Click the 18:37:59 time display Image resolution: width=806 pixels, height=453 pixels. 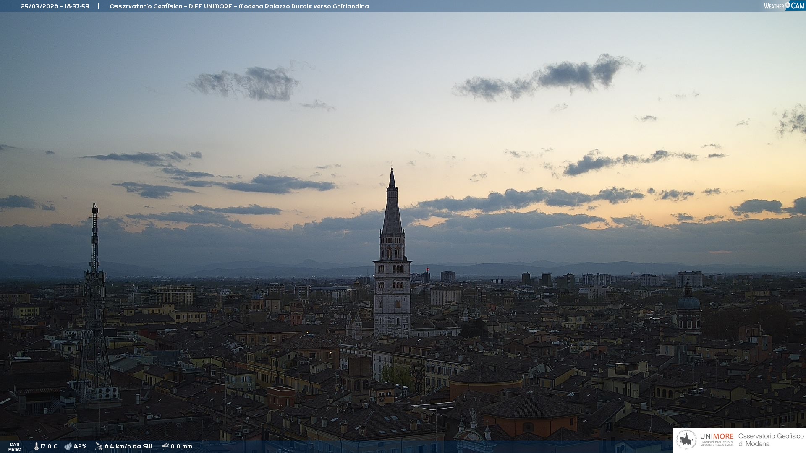(x=77, y=6)
